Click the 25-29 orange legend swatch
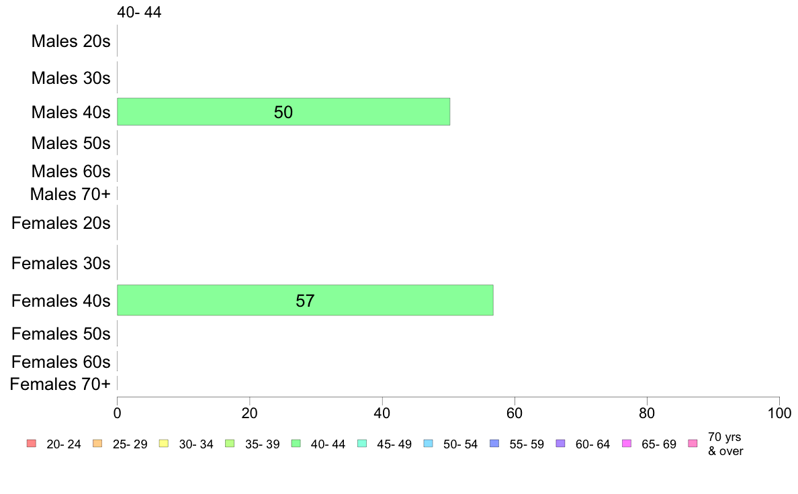 coord(97,443)
